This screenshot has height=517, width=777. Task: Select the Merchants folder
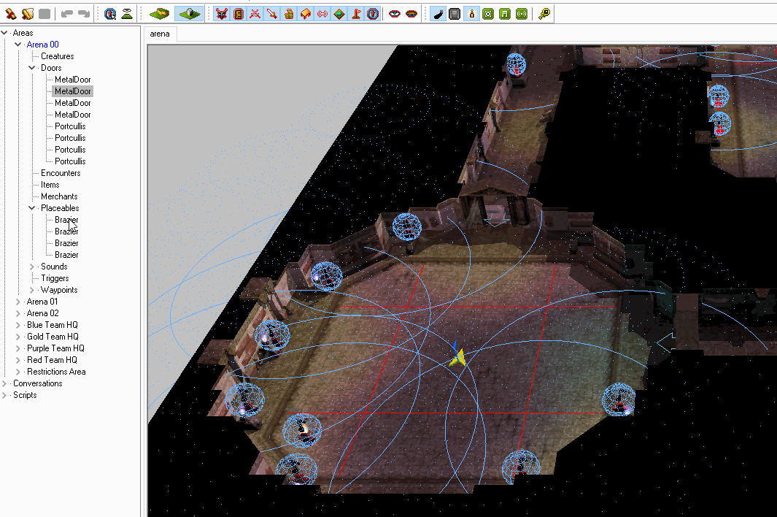(x=59, y=196)
